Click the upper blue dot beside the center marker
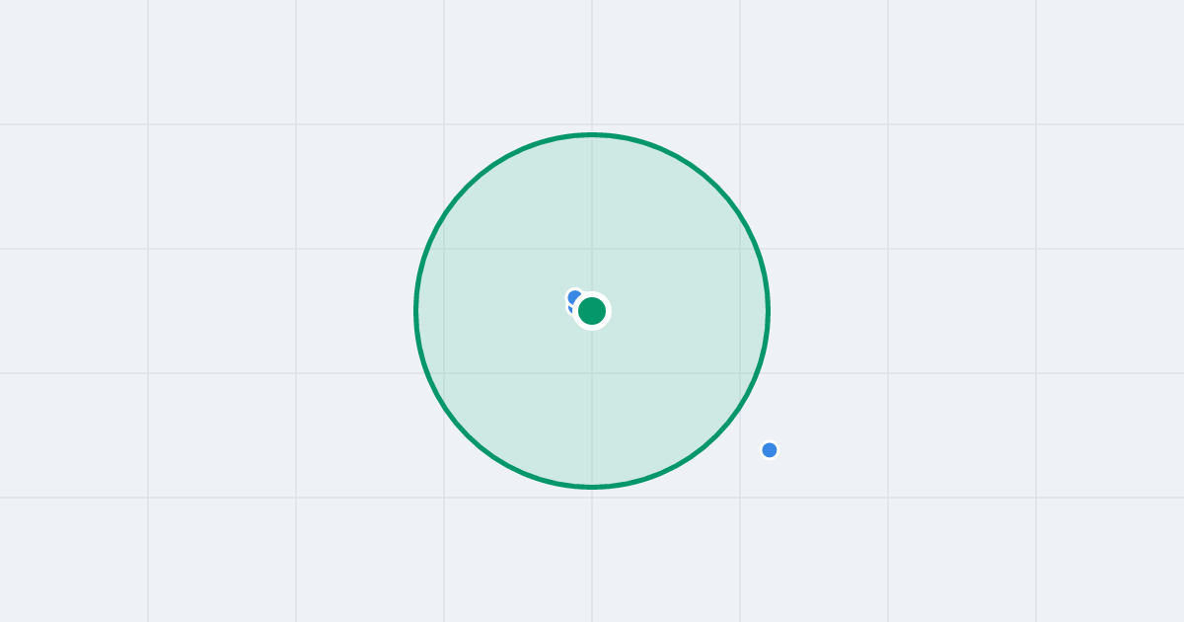This screenshot has height=622, width=1184. tap(575, 297)
